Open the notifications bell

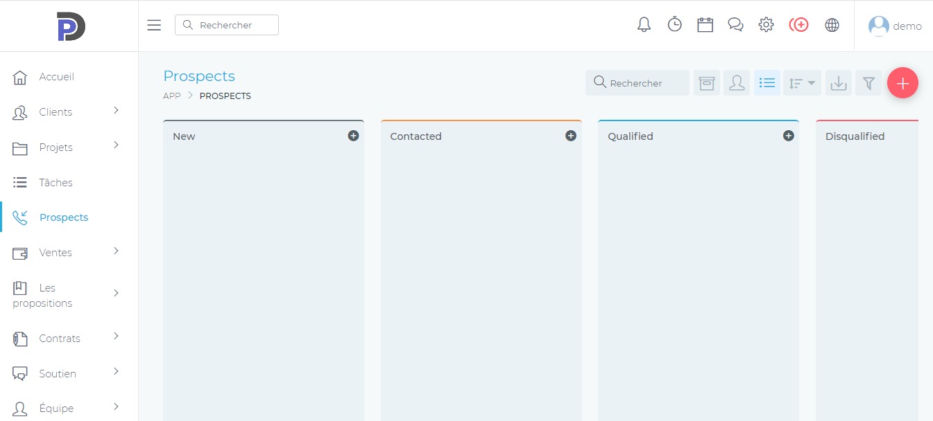tap(644, 25)
